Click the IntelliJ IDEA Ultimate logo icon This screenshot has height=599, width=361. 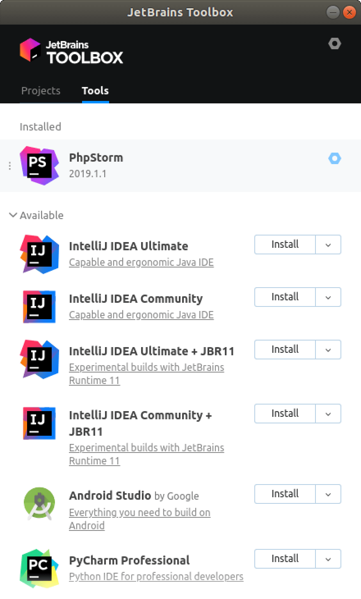click(x=39, y=254)
